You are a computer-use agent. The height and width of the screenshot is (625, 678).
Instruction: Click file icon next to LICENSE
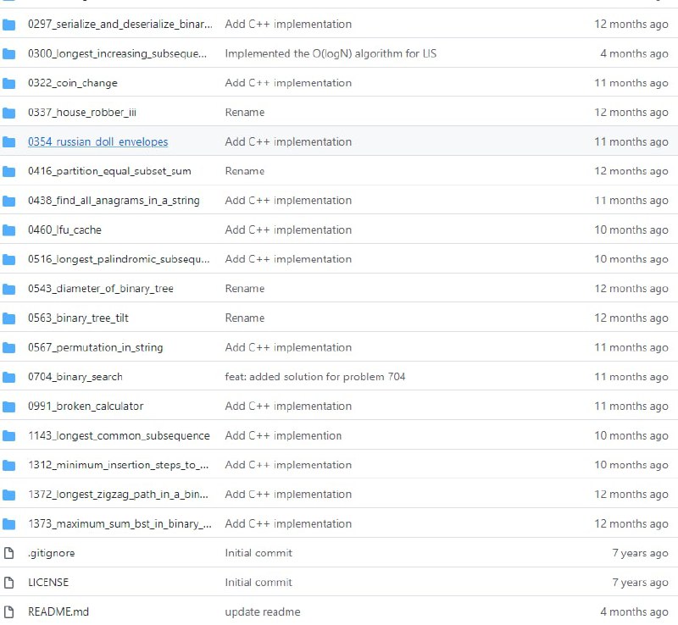pos(9,583)
